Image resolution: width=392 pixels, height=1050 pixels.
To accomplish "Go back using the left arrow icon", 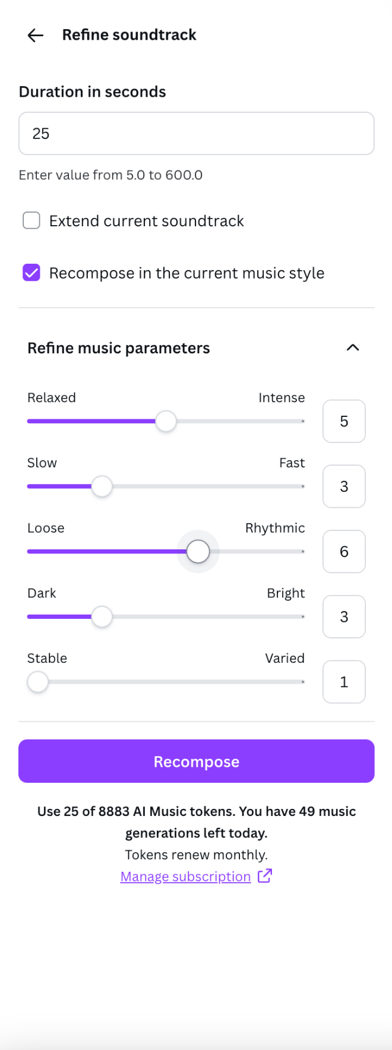I will 36,36.
